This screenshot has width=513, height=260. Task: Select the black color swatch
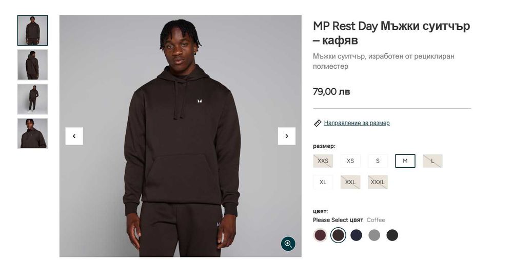click(x=392, y=235)
